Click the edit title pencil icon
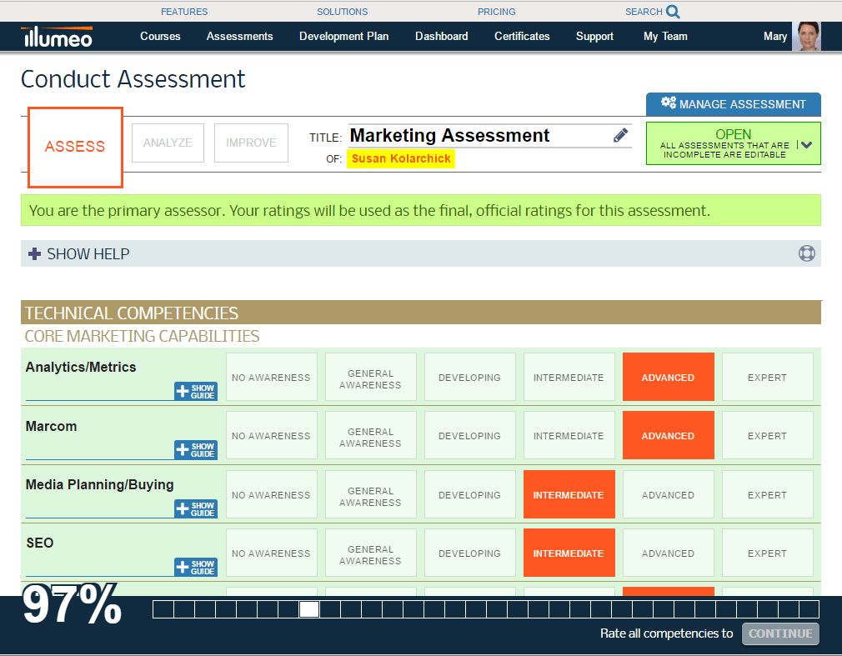This screenshot has height=656, width=842. coord(621,135)
